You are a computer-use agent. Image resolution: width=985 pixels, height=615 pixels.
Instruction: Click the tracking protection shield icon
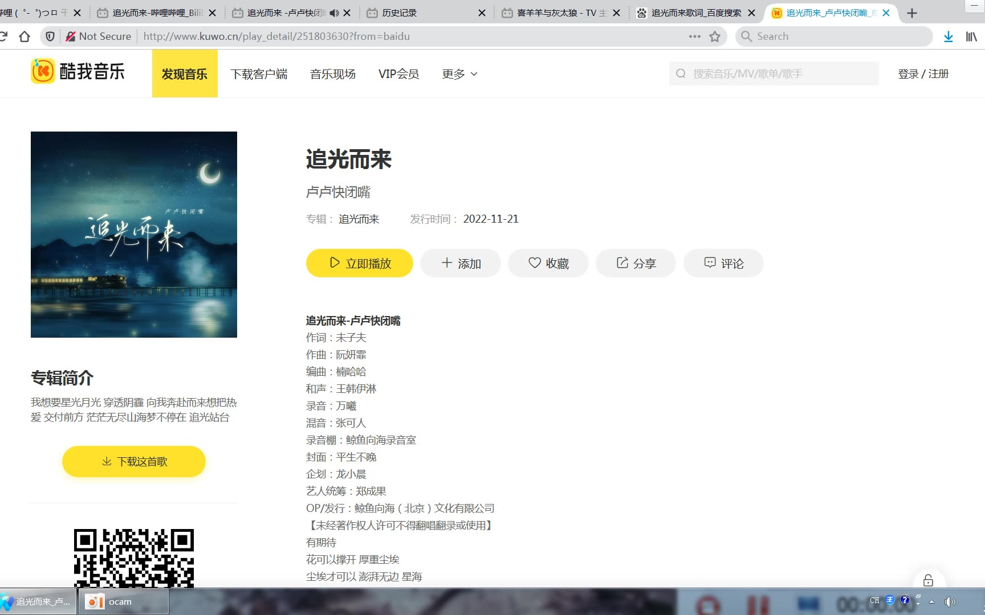click(50, 36)
